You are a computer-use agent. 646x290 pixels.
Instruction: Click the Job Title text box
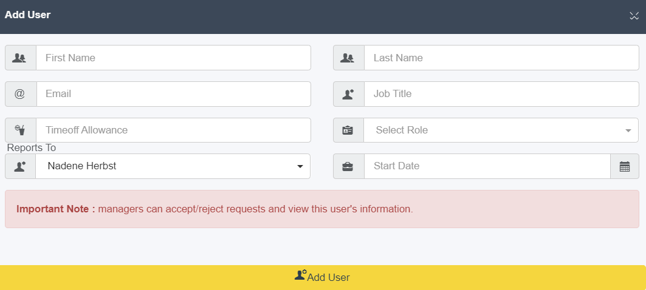tap(501, 94)
